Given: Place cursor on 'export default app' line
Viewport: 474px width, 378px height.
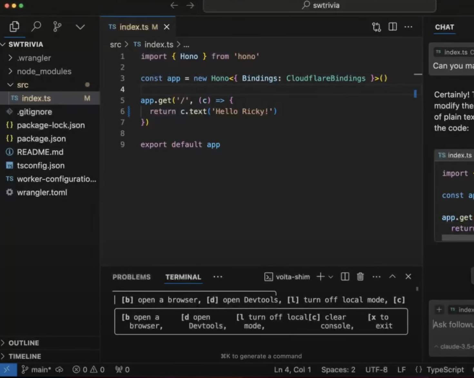Looking at the screenshot, I should [180, 144].
